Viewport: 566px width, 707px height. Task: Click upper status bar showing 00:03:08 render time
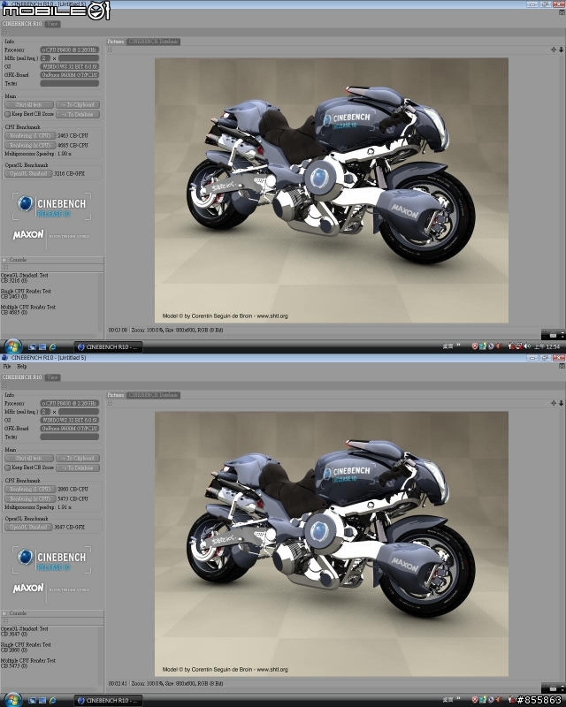(x=165, y=330)
